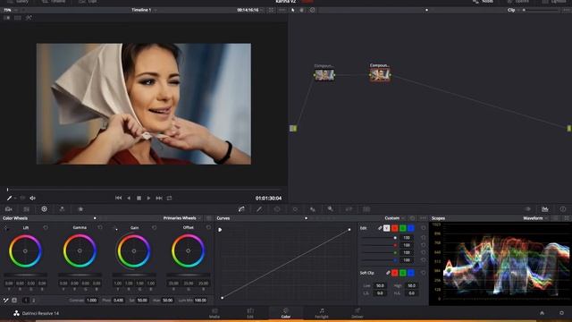Select the second compound node thumbnail
Image resolution: width=572 pixels, height=322 pixels.
pos(380,75)
